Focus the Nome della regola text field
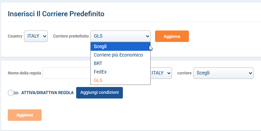Image resolution: width=261 pixels, height=131 pixels. click(66, 73)
